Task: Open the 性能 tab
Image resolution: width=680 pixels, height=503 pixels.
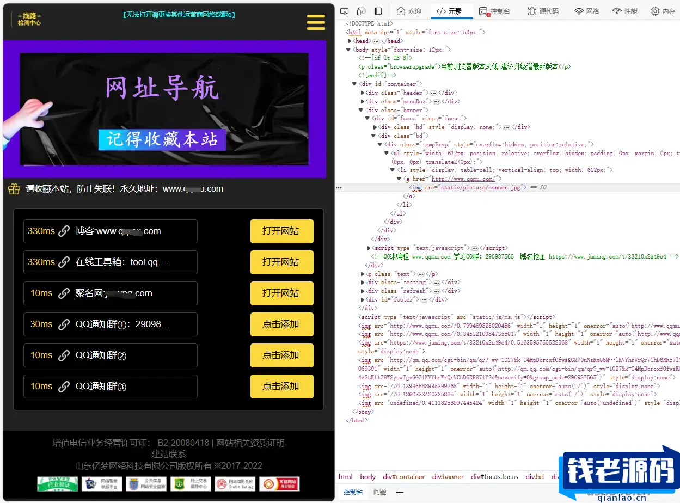Action: pyautogui.click(x=624, y=11)
